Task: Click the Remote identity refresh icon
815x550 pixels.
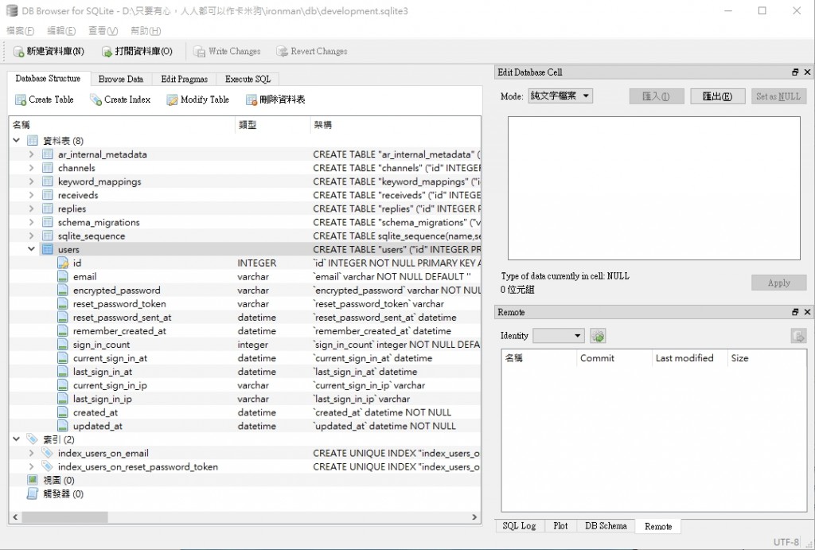Action: [x=598, y=336]
